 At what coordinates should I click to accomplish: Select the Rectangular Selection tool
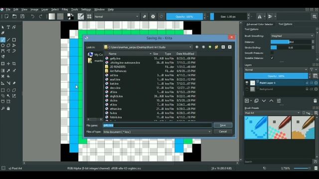tap(3, 90)
